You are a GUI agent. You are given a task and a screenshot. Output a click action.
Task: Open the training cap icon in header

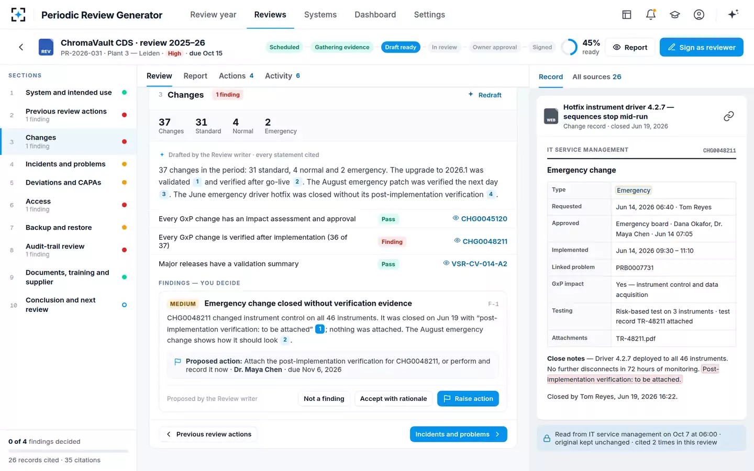(x=675, y=15)
